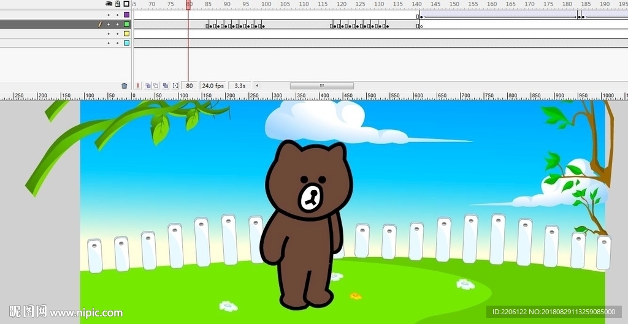Screen dimensions: 628x324
Task: Toggle visibility dot of the yellow layer
Action: click(109, 34)
